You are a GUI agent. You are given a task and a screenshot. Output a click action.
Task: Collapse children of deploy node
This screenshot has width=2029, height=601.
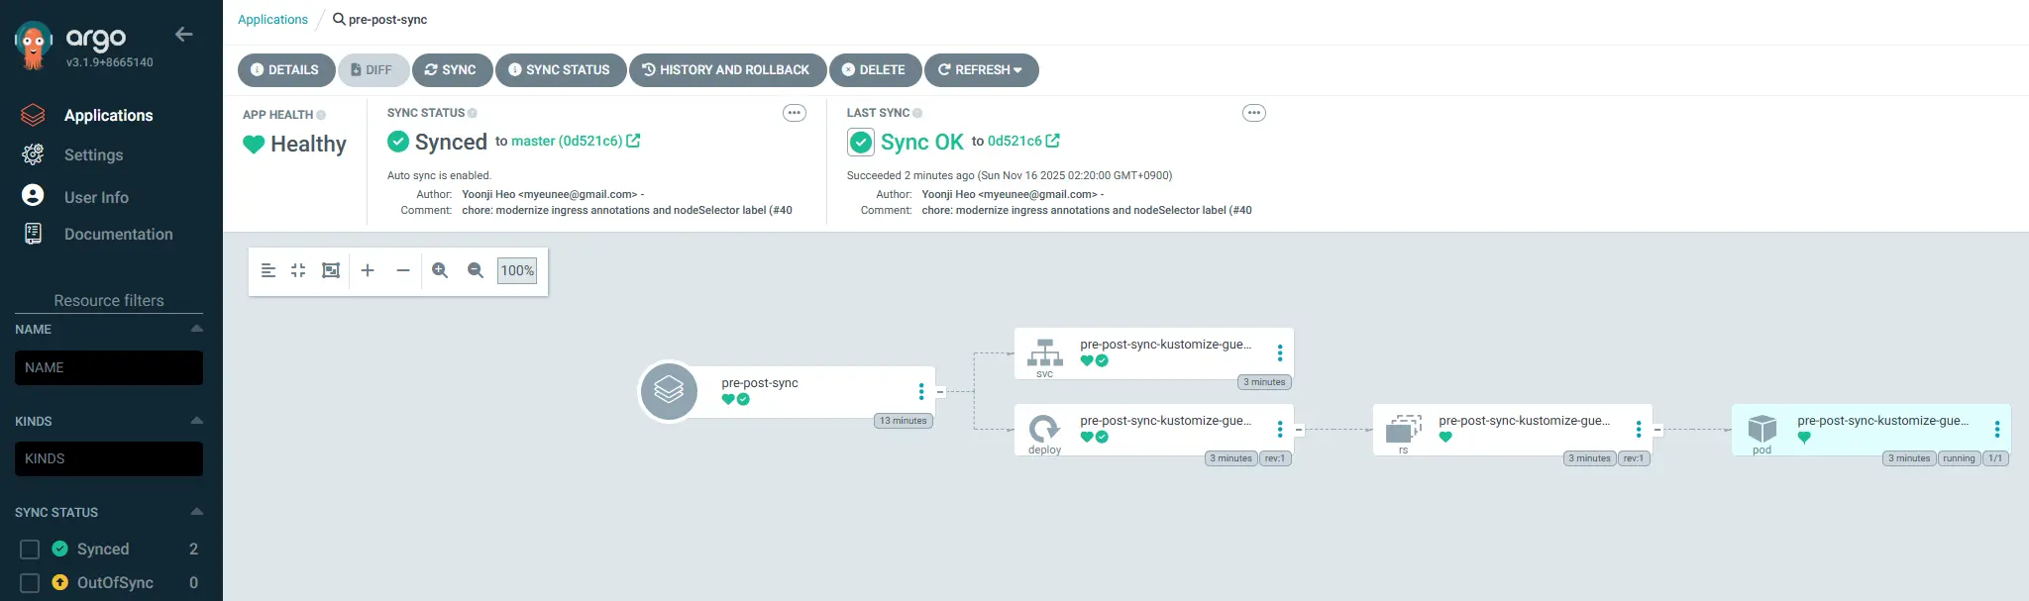(x=1299, y=430)
